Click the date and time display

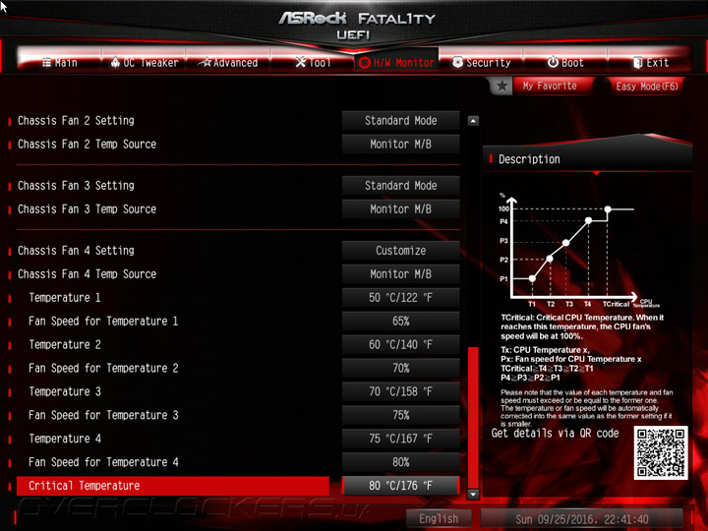[581, 519]
